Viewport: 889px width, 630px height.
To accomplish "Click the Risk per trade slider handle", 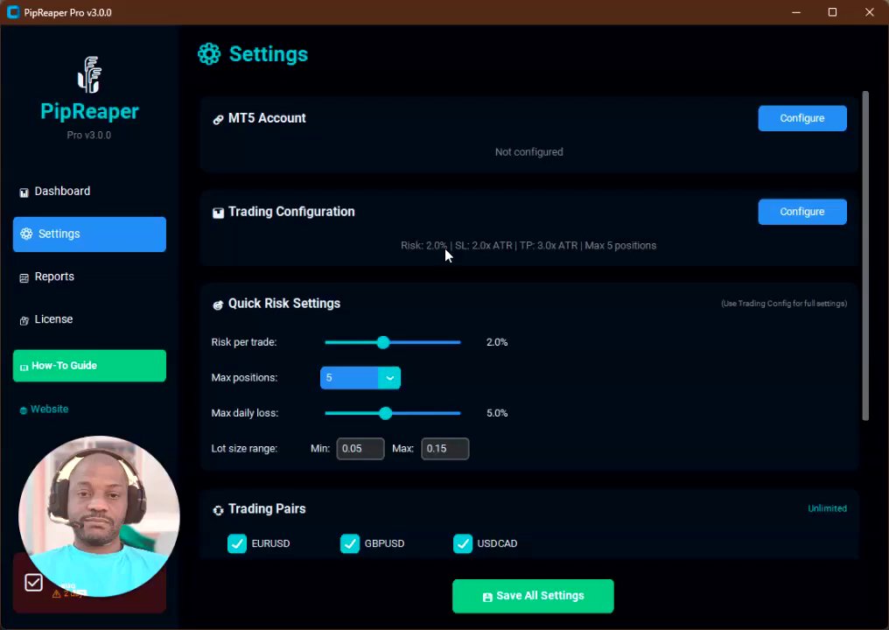I will (x=383, y=342).
